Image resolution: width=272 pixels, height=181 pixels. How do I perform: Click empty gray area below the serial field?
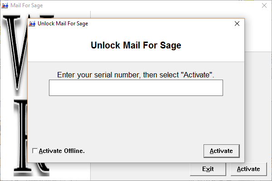pos(136,119)
